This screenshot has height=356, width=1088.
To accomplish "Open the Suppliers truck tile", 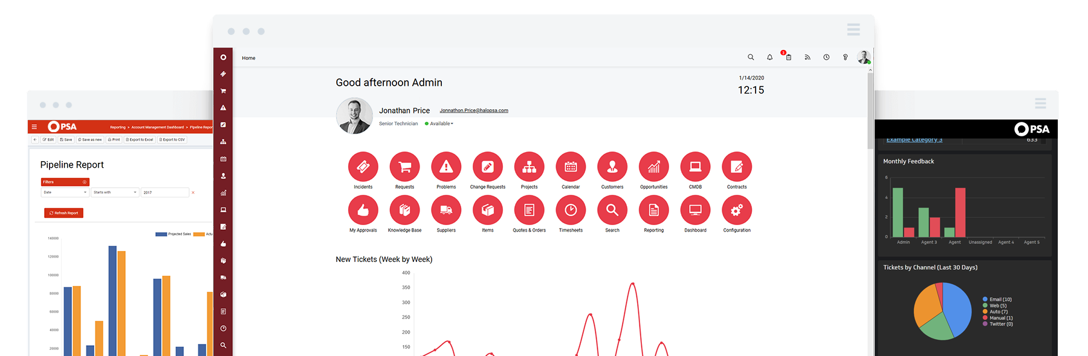I will click(446, 210).
